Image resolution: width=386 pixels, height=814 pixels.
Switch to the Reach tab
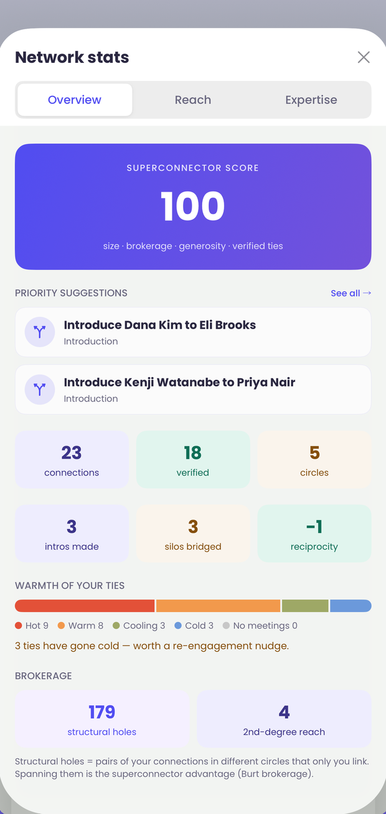[193, 100]
